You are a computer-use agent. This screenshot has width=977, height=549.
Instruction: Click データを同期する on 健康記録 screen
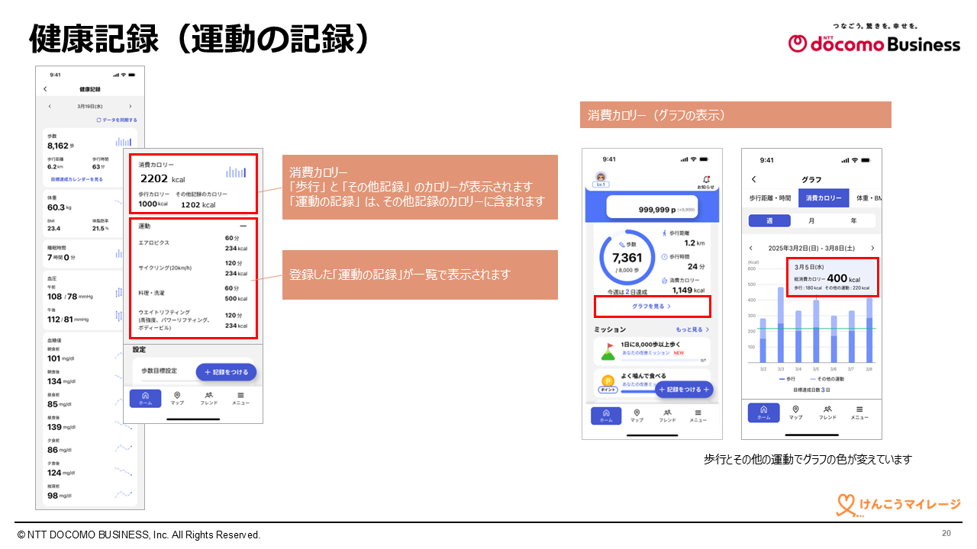(x=116, y=120)
